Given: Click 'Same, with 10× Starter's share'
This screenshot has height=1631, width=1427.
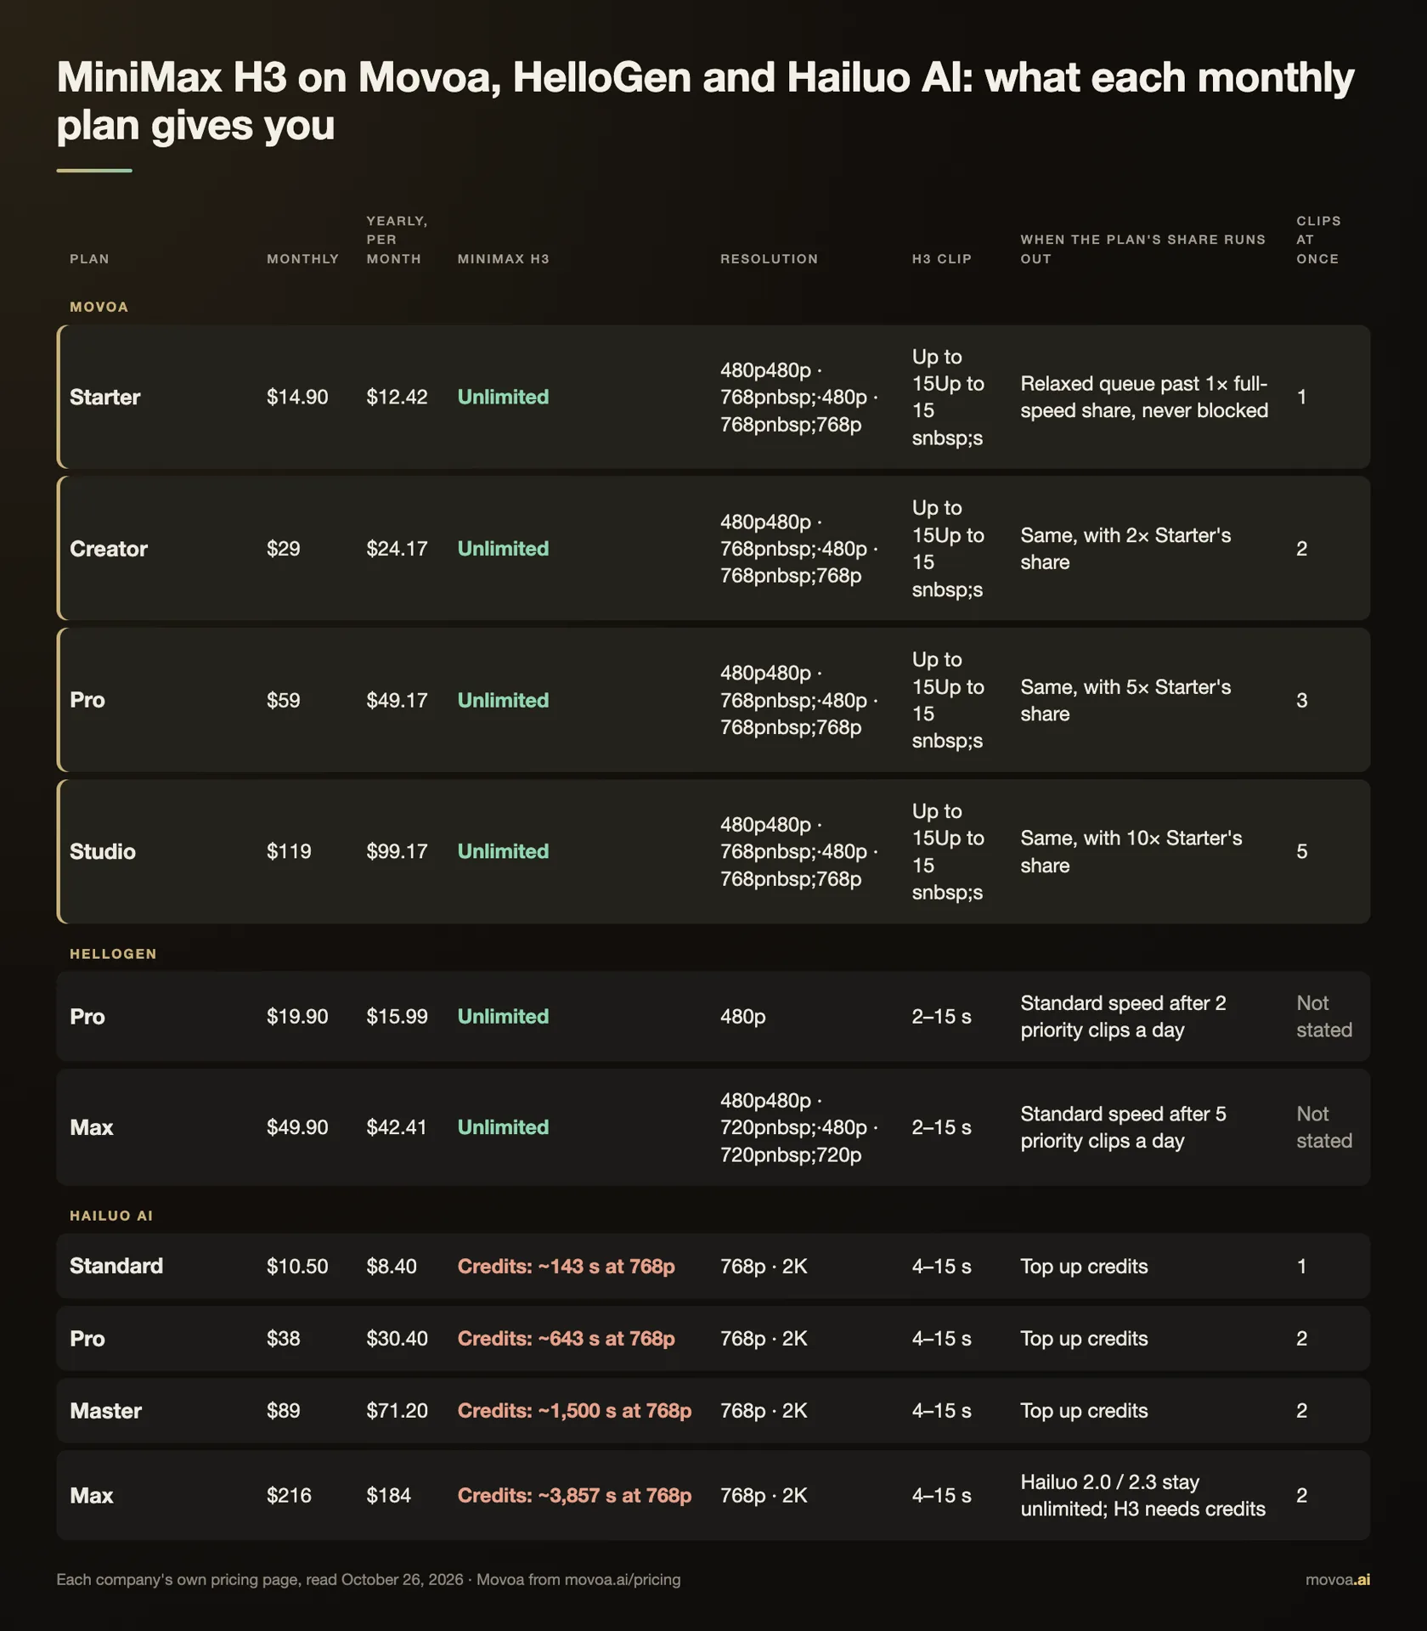Looking at the screenshot, I should point(1131,851).
